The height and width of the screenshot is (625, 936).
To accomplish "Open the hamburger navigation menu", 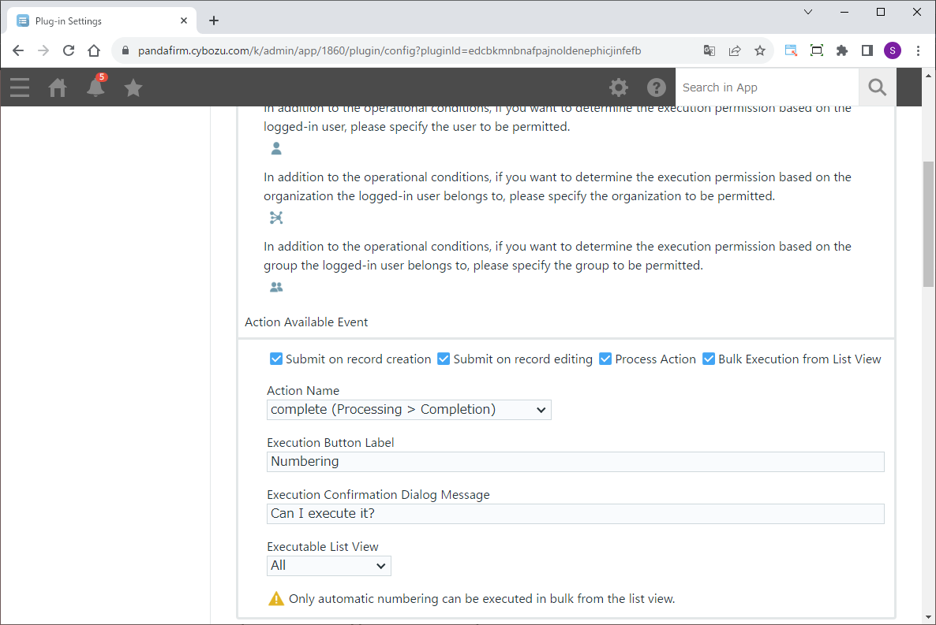I will click(x=20, y=87).
